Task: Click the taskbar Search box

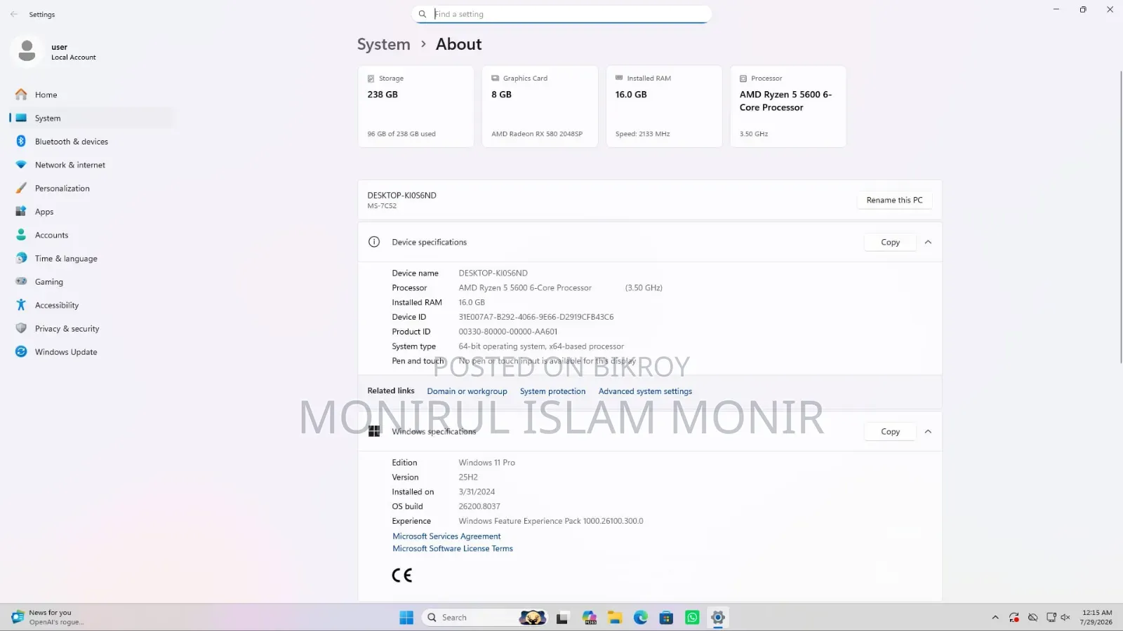Action: click(484, 618)
